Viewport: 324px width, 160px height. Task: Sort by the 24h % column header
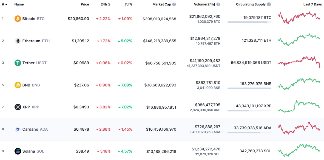click(x=106, y=4)
